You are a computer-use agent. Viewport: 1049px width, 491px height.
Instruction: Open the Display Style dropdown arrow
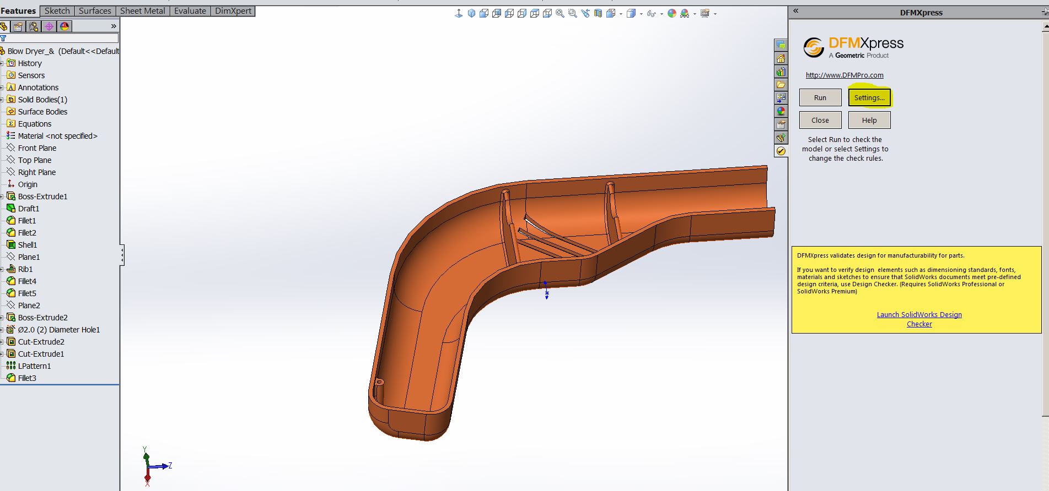641,14
